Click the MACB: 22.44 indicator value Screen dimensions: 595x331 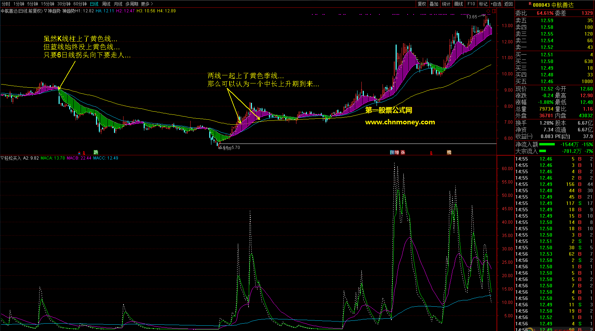[x=79, y=158]
